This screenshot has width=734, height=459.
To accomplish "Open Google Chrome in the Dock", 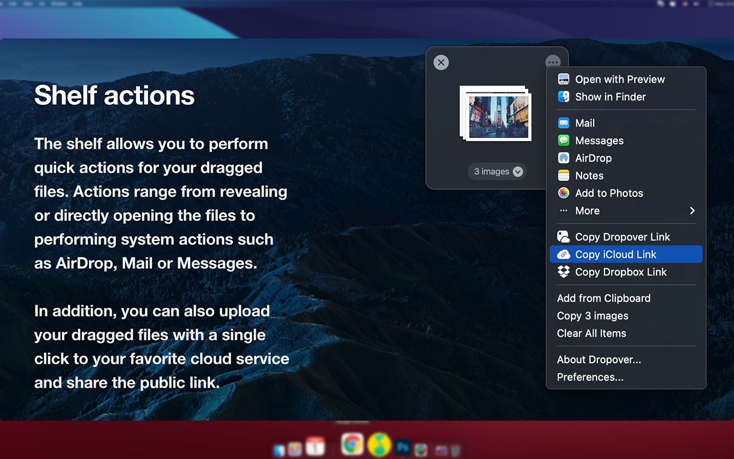I will point(352,444).
